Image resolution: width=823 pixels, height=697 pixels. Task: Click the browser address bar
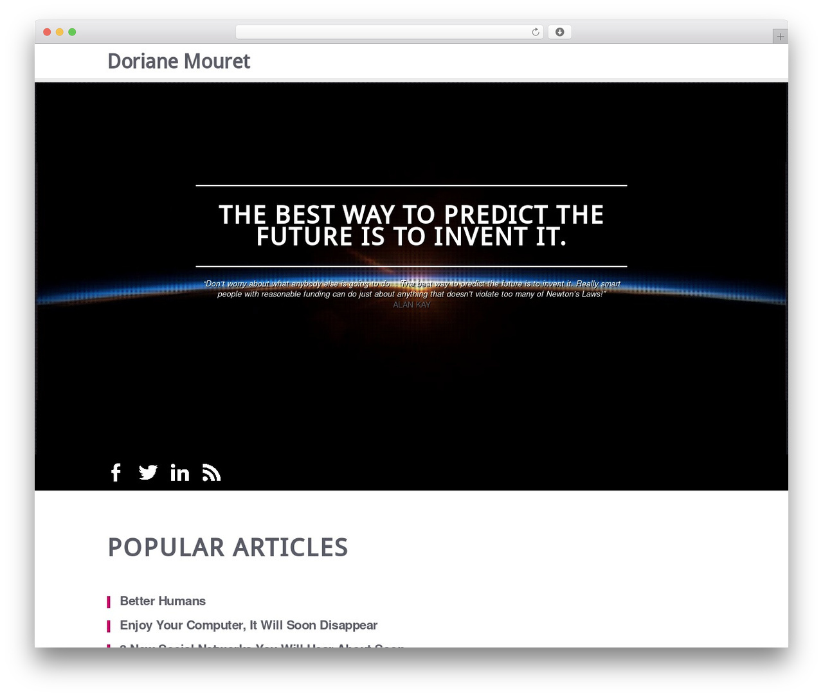pos(390,32)
